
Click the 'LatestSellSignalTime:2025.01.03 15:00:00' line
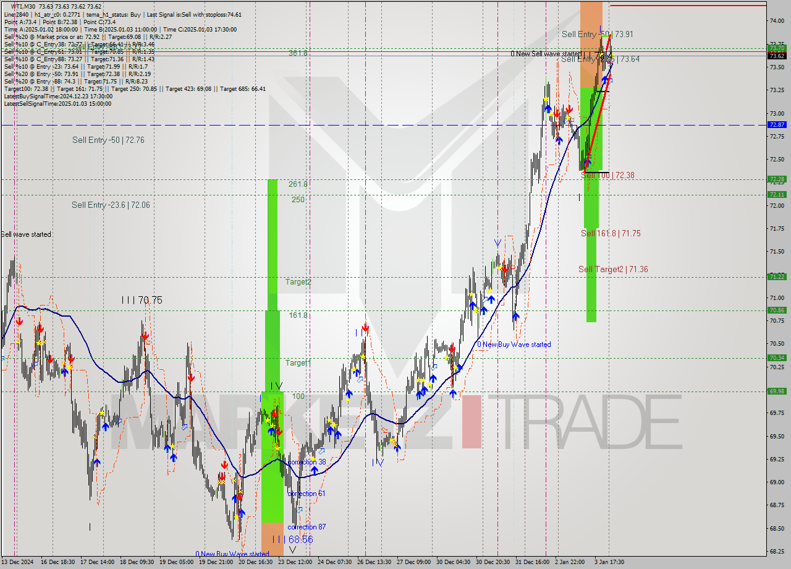[58, 104]
